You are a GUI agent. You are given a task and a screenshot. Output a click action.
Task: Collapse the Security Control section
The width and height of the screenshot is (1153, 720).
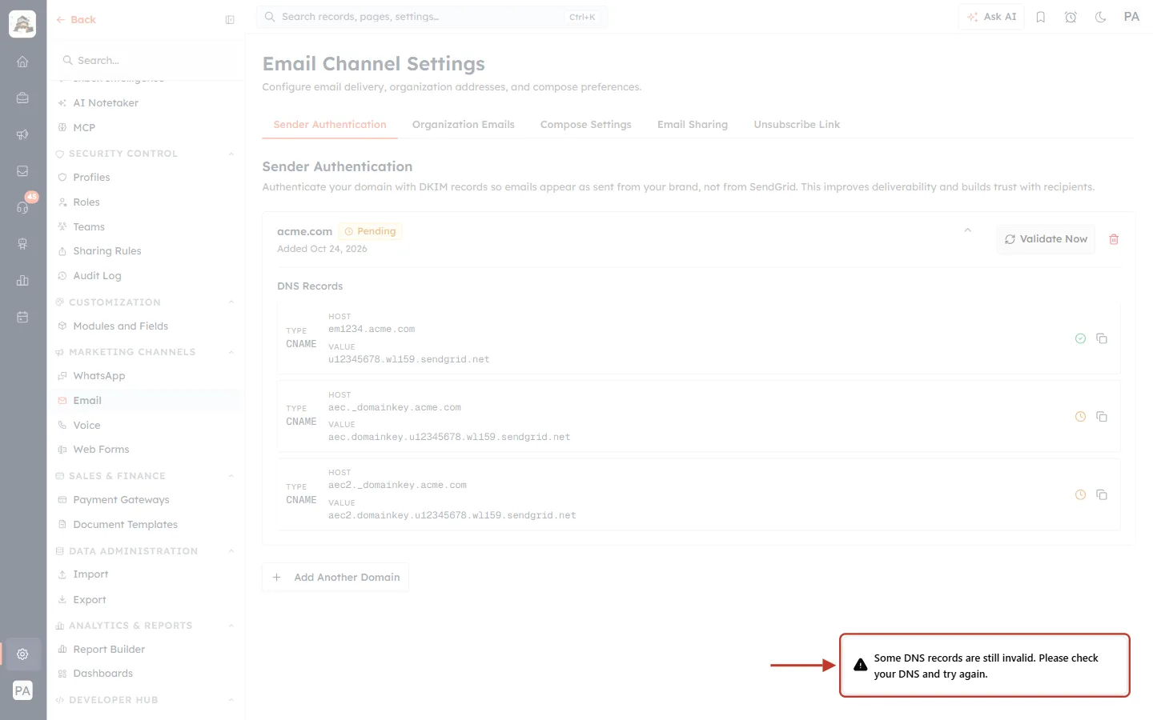(231, 154)
